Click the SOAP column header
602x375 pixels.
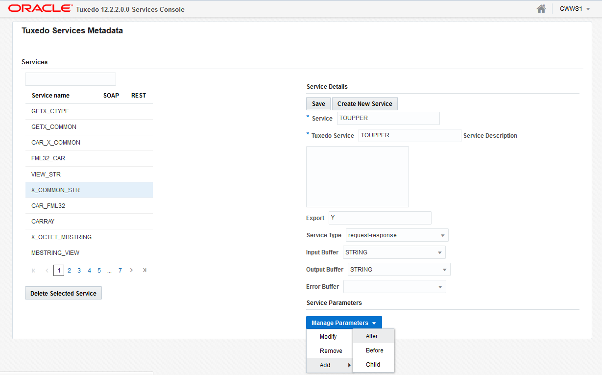coord(111,96)
